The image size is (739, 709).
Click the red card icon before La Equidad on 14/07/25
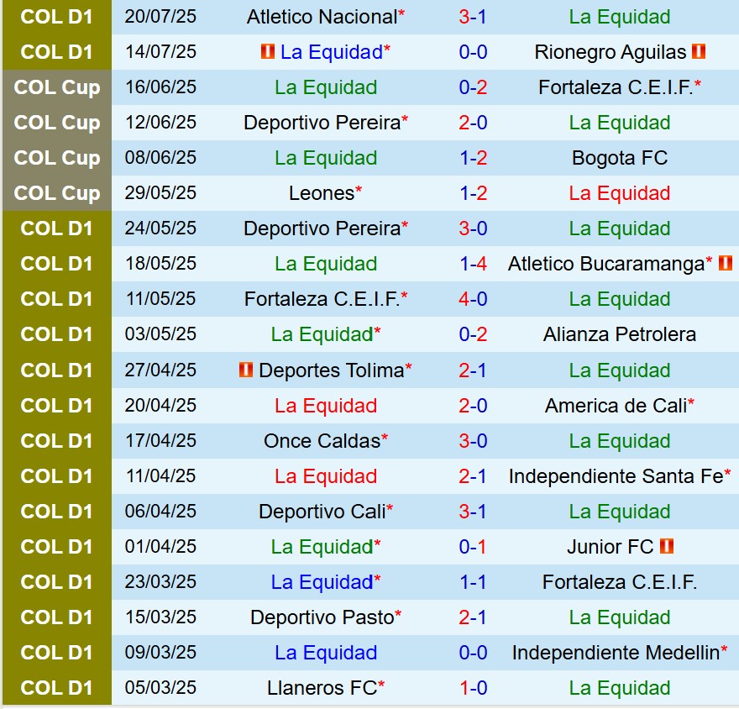click(x=268, y=52)
